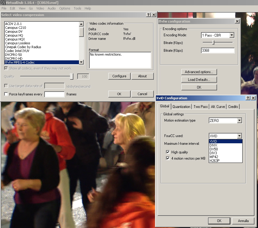This screenshot has height=228, width=258.
Task: Click codec list scrollbar up arrow
Action: pyautogui.click(x=81, y=24)
